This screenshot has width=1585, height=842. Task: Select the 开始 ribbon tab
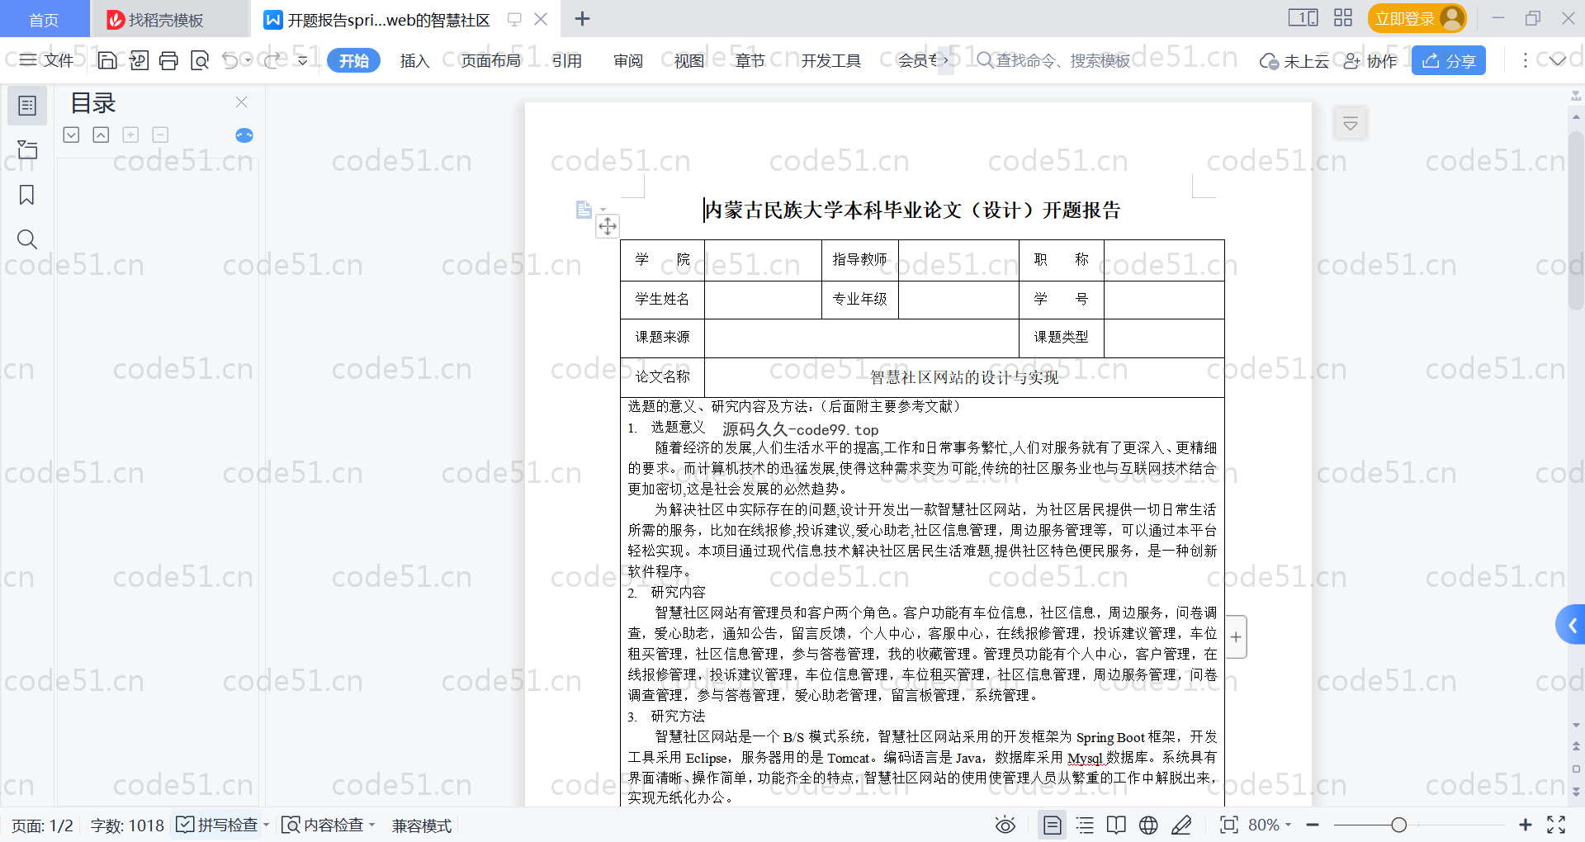coord(353,60)
